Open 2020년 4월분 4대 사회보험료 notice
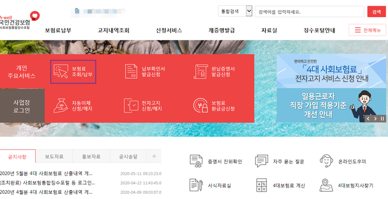Image resolution: width=388 pixels, height=199 pixels. pos(46,192)
